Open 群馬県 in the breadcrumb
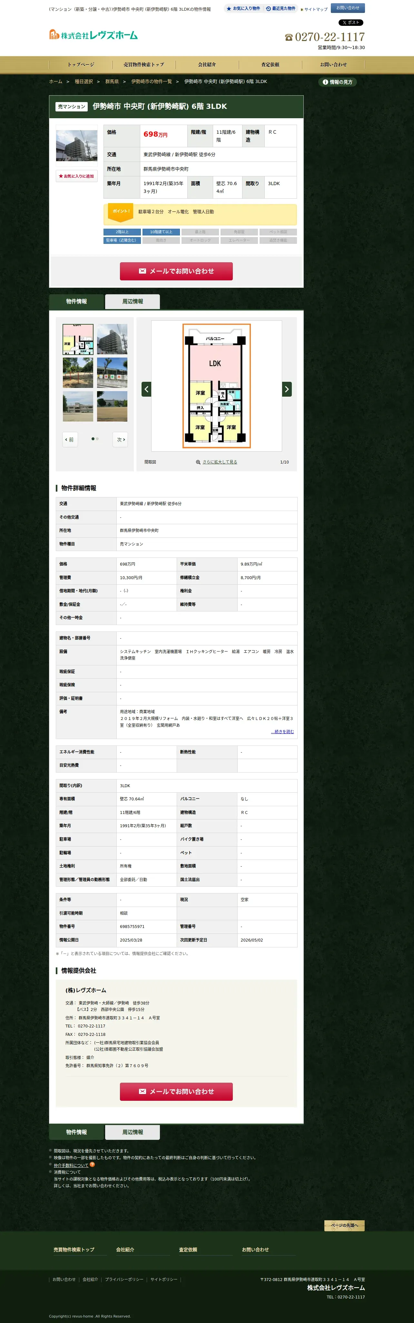This screenshot has height=1323, width=414. 112,82
